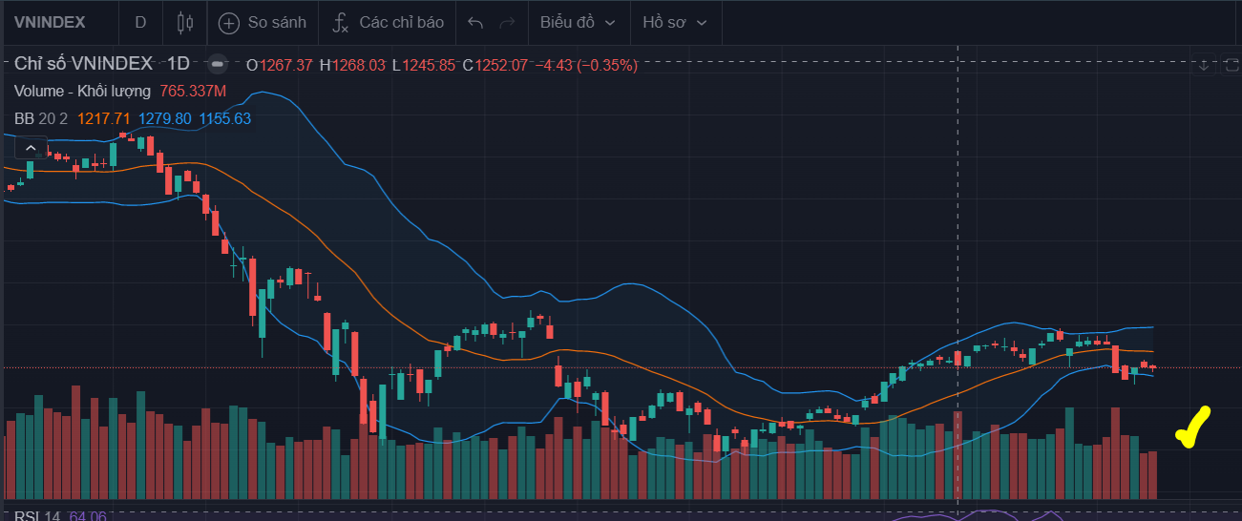Open the D interval selector
Viewport: 1242px width, 521px height.
(x=140, y=22)
